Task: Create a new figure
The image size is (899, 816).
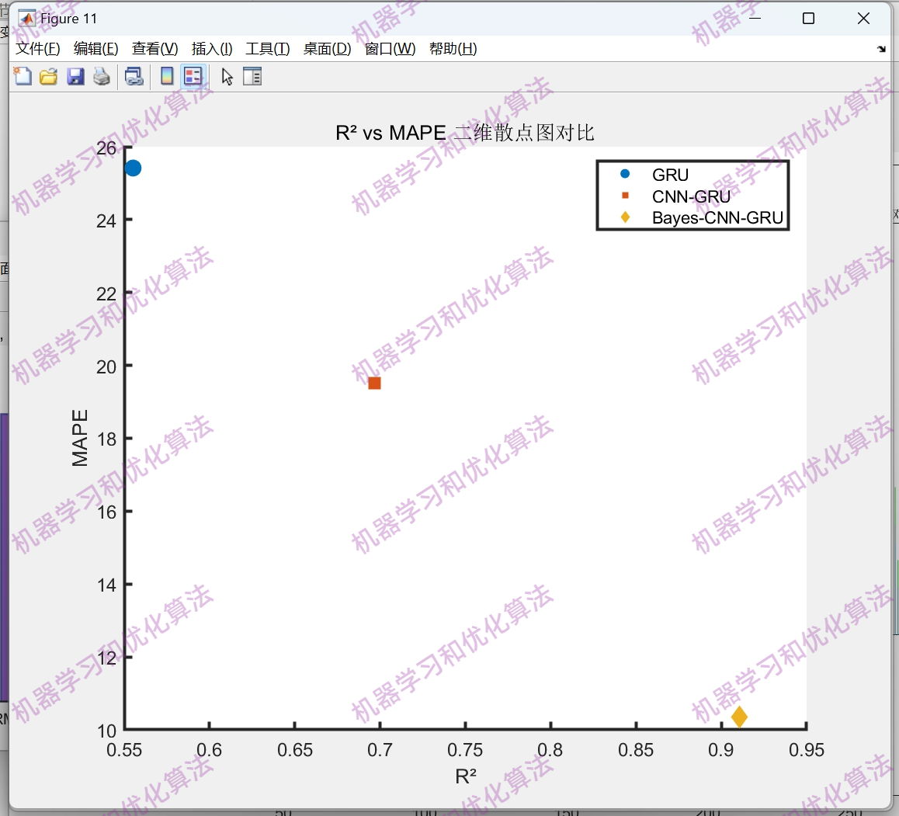Action: (23, 76)
